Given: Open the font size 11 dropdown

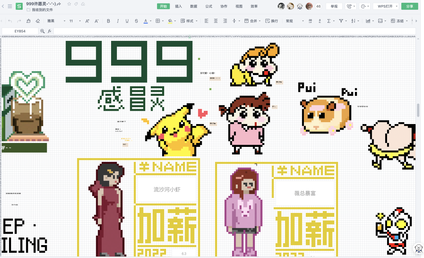Looking at the screenshot, I should (x=75, y=21).
